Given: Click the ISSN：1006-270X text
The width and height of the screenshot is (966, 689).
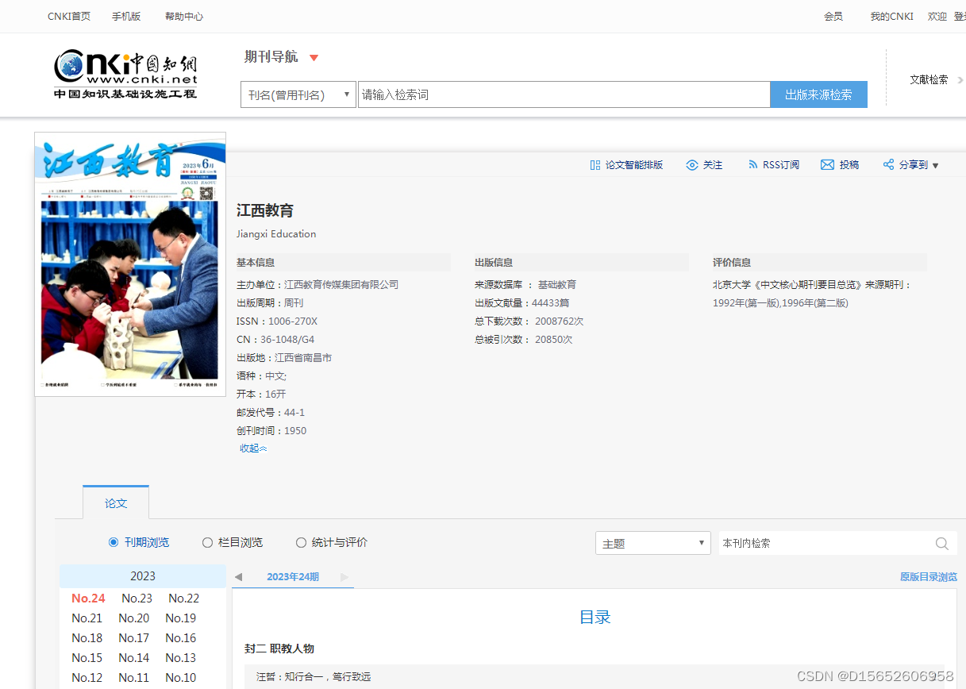Looking at the screenshot, I should click(277, 321).
